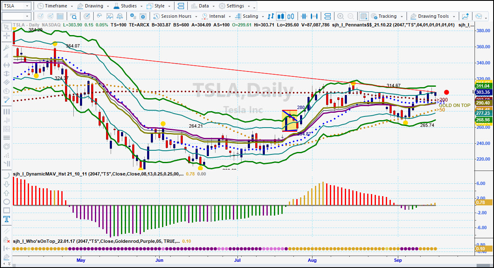Toggle hollow candlestick chart type
This screenshot has width=494, height=268.
pos(291,17)
